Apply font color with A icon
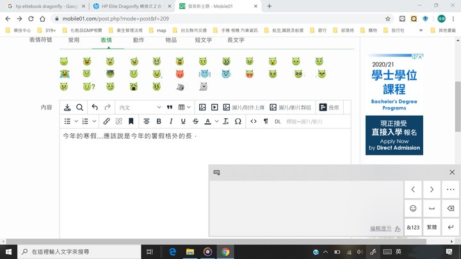Screen dimensions: 461x259 208,122
